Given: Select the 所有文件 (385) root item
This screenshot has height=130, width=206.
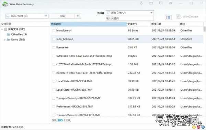Looking at the screenshot, I should tap(16, 29).
